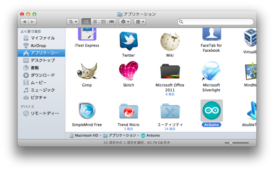
Task: Click the デバイス sidebar section header
Action: 27,107
